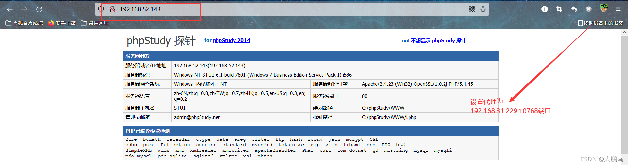The image size is (628, 165).
Task: Select the server language value zh-CN,zh;q=0.8
Action: click(240, 96)
